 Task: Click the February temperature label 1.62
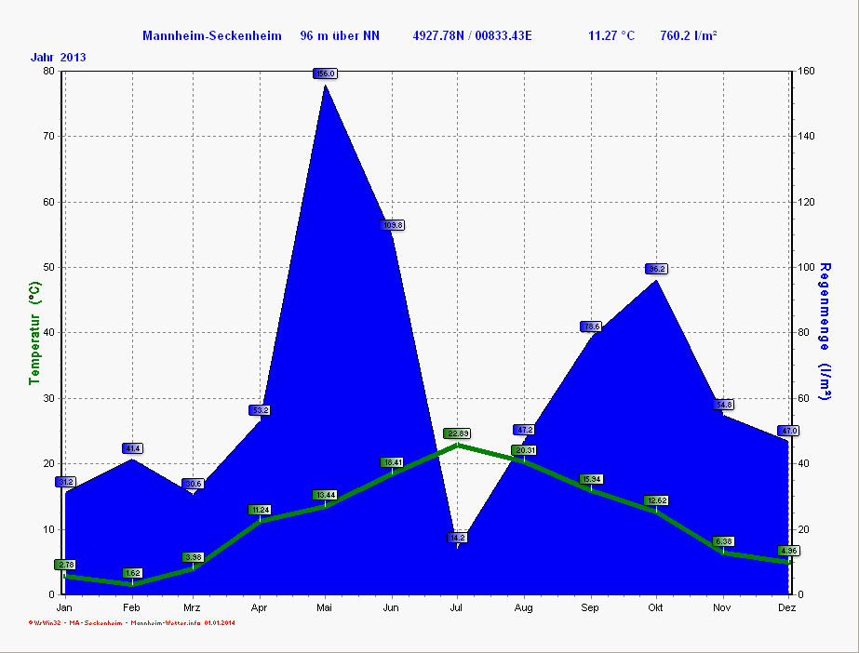(132, 573)
